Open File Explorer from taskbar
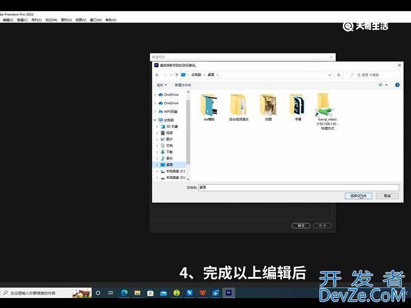Viewport: 411px width, 308px height. tap(137, 293)
